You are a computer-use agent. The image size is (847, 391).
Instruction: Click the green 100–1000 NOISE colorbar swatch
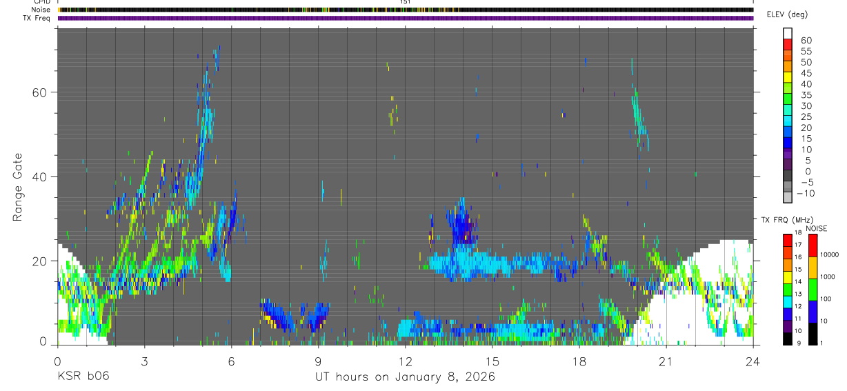pos(812,289)
